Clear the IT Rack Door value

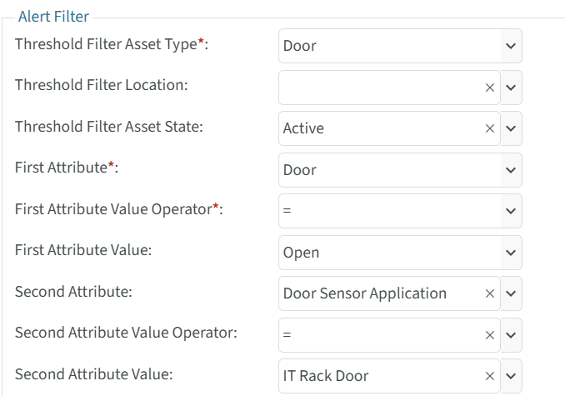tap(490, 376)
